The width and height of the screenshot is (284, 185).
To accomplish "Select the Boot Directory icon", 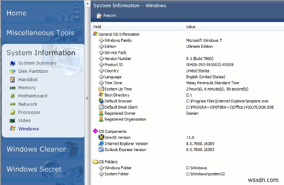I will coord(101,94).
